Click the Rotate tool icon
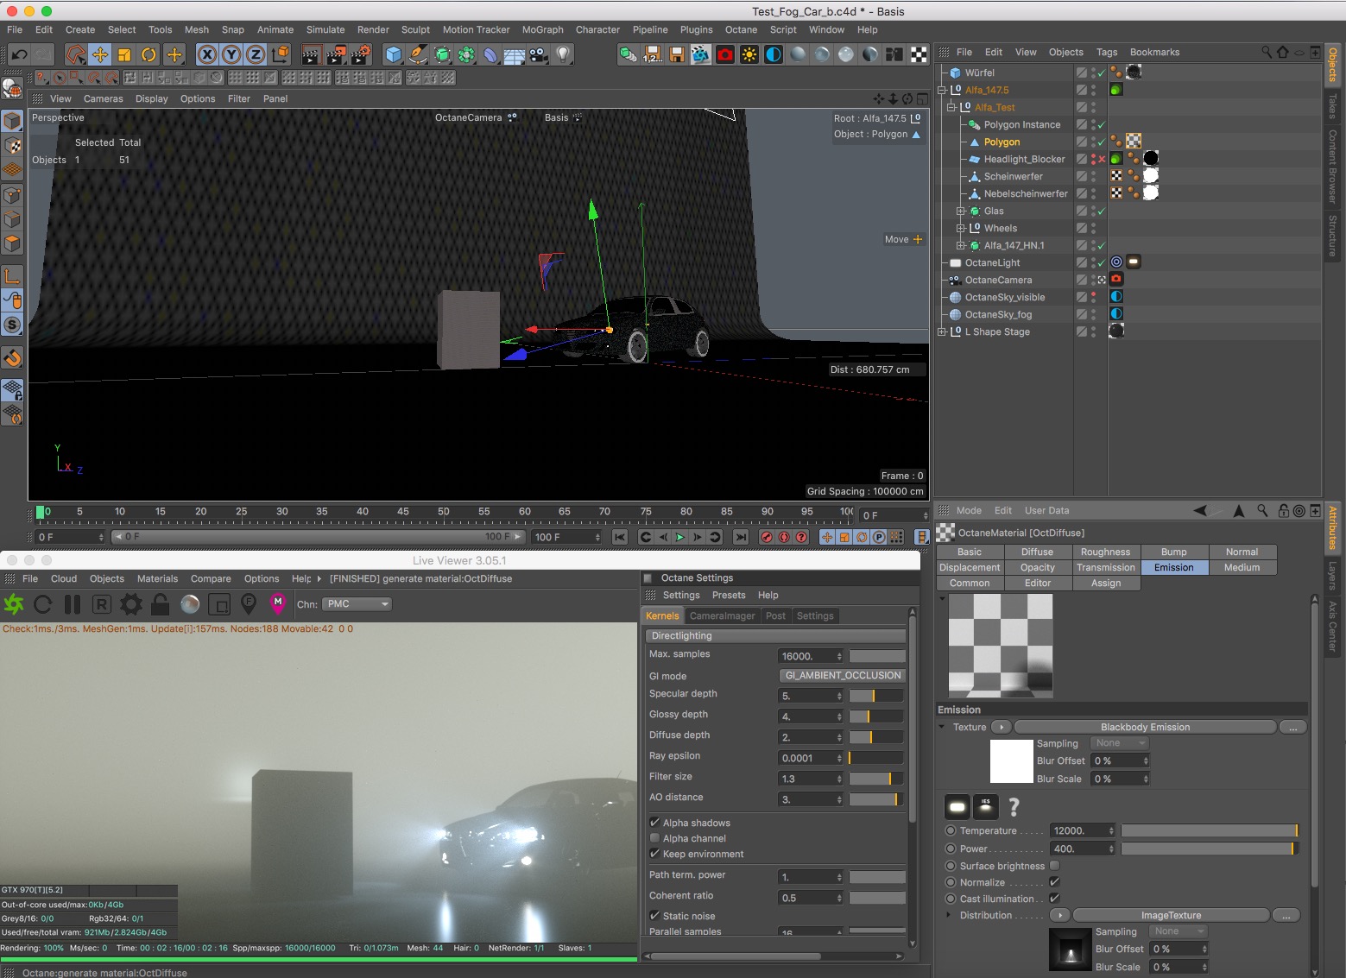Viewport: 1346px width, 978px height. [x=149, y=54]
